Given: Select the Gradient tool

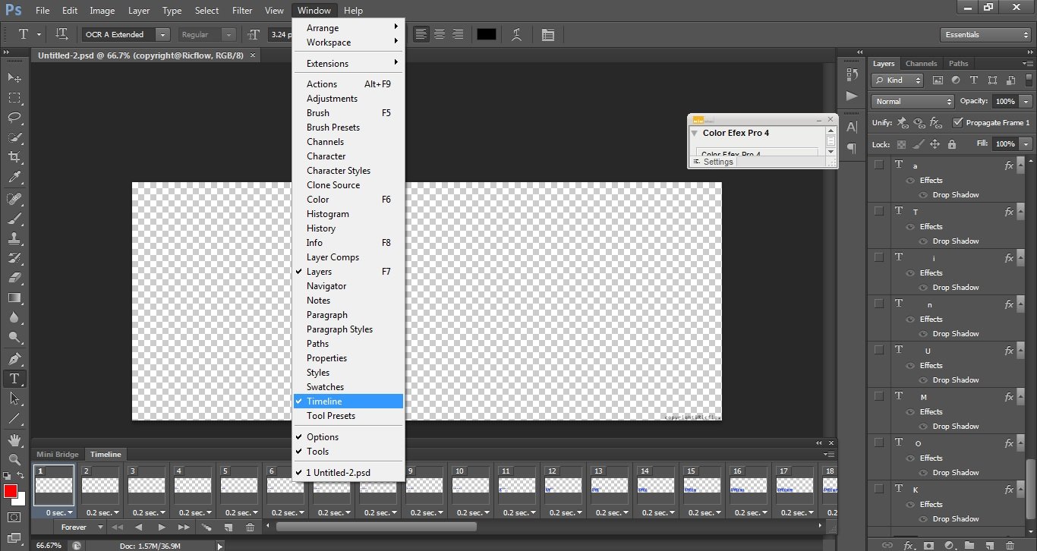Looking at the screenshot, I should pos(14,298).
